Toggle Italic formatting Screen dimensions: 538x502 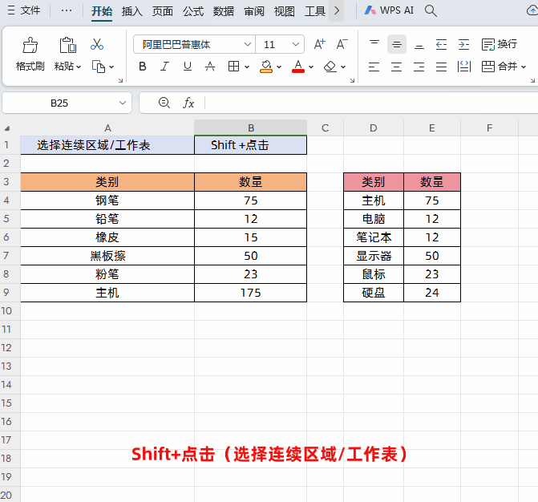coord(165,67)
